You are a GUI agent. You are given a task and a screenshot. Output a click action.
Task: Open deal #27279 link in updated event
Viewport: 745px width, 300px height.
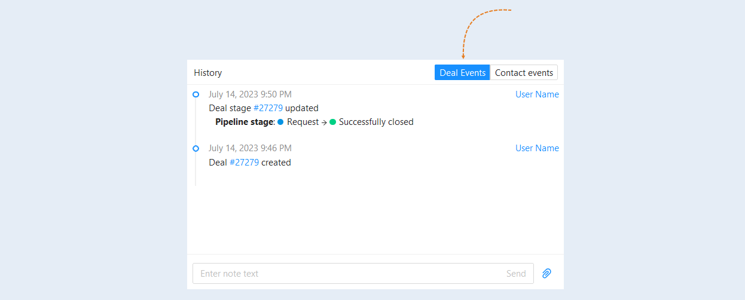pyautogui.click(x=268, y=108)
